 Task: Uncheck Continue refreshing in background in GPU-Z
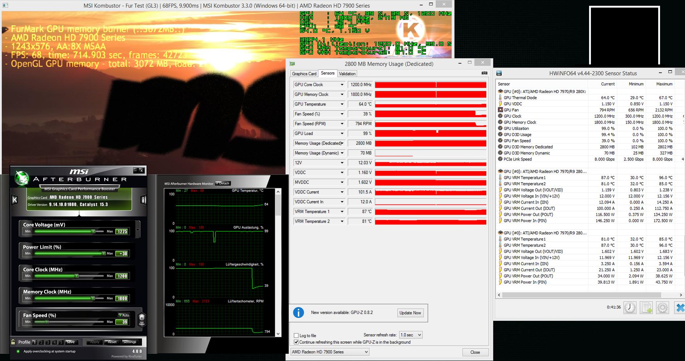point(296,342)
